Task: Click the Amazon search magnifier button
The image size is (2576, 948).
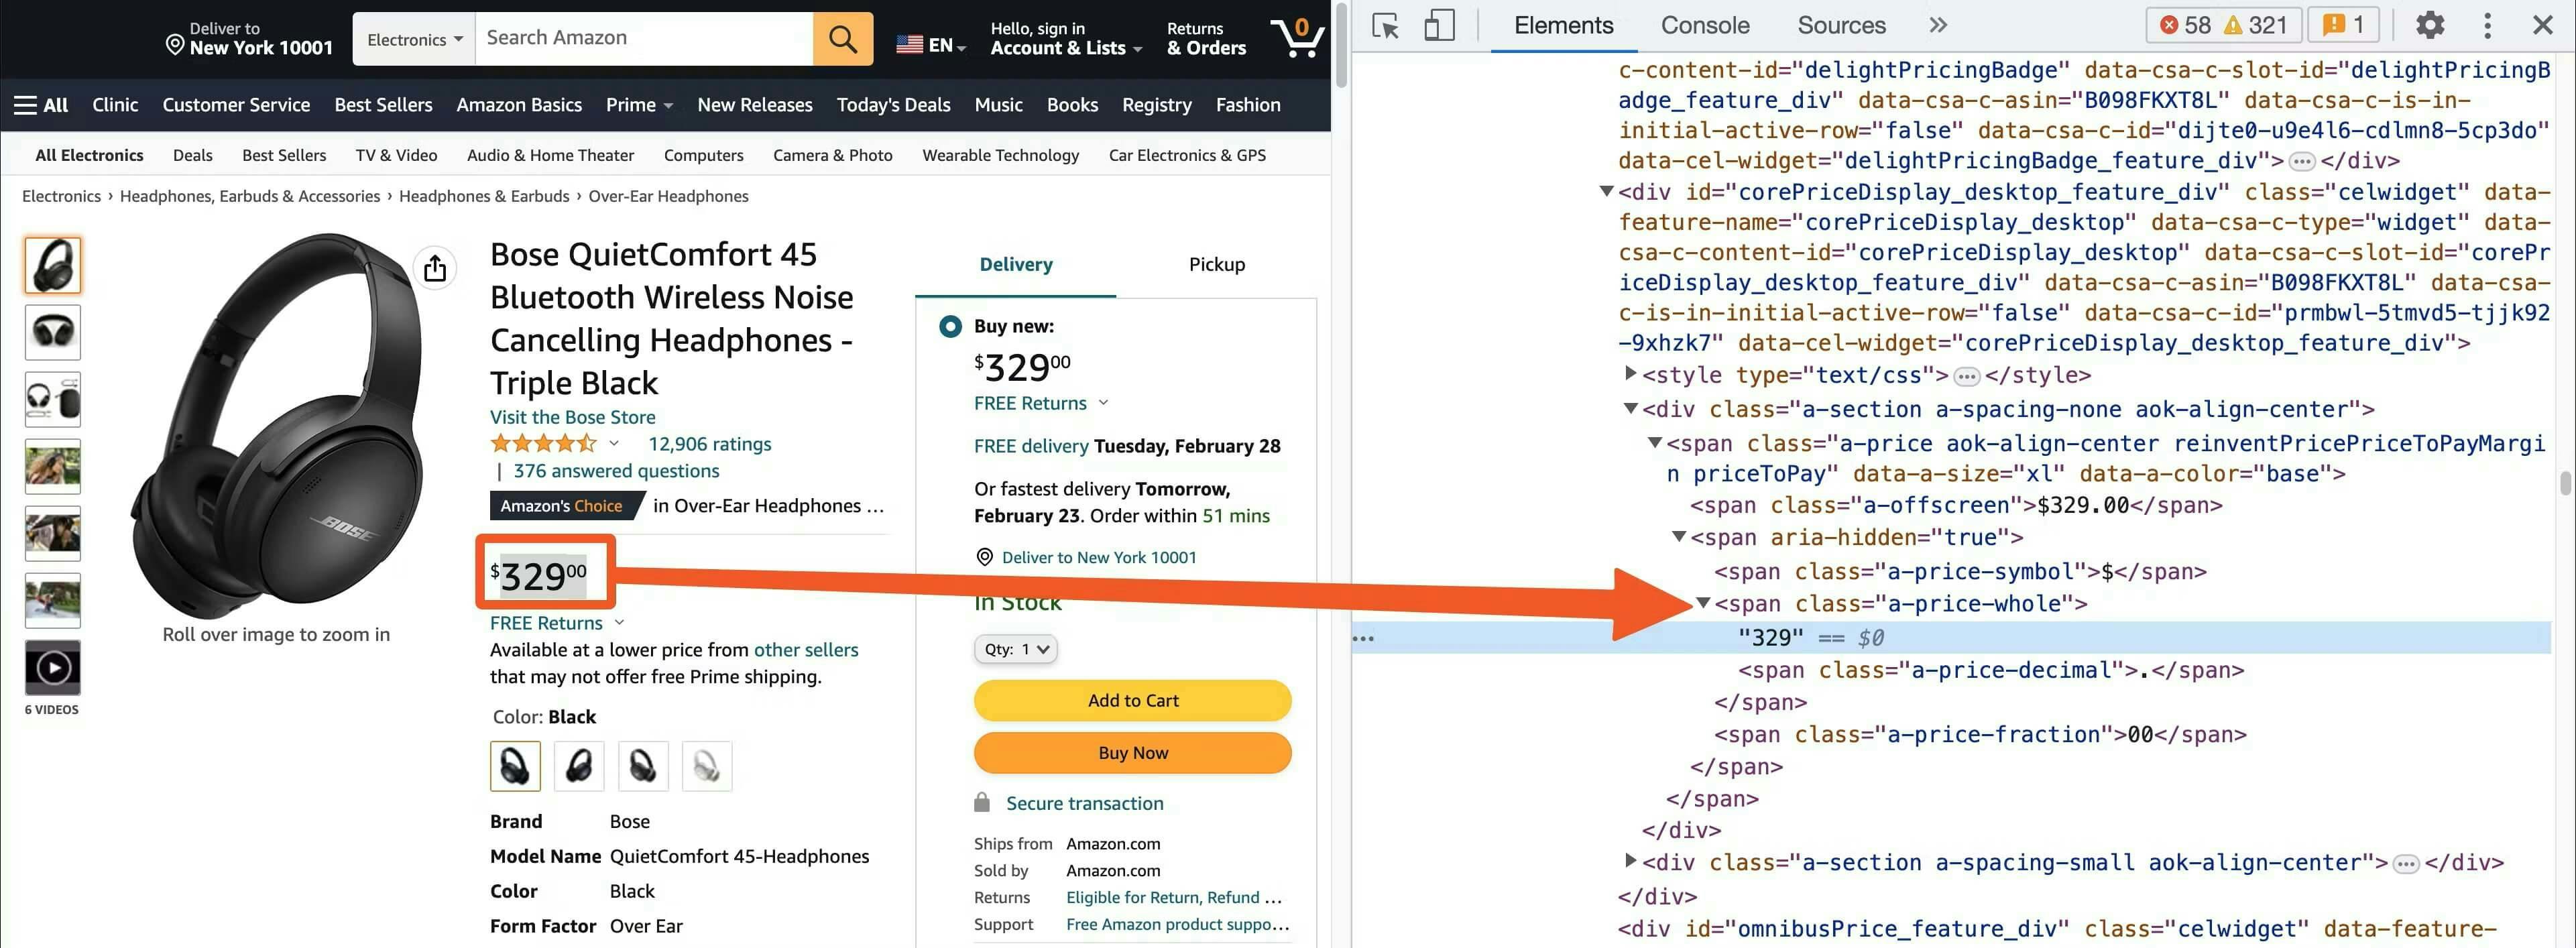Action: coord(842,39)
